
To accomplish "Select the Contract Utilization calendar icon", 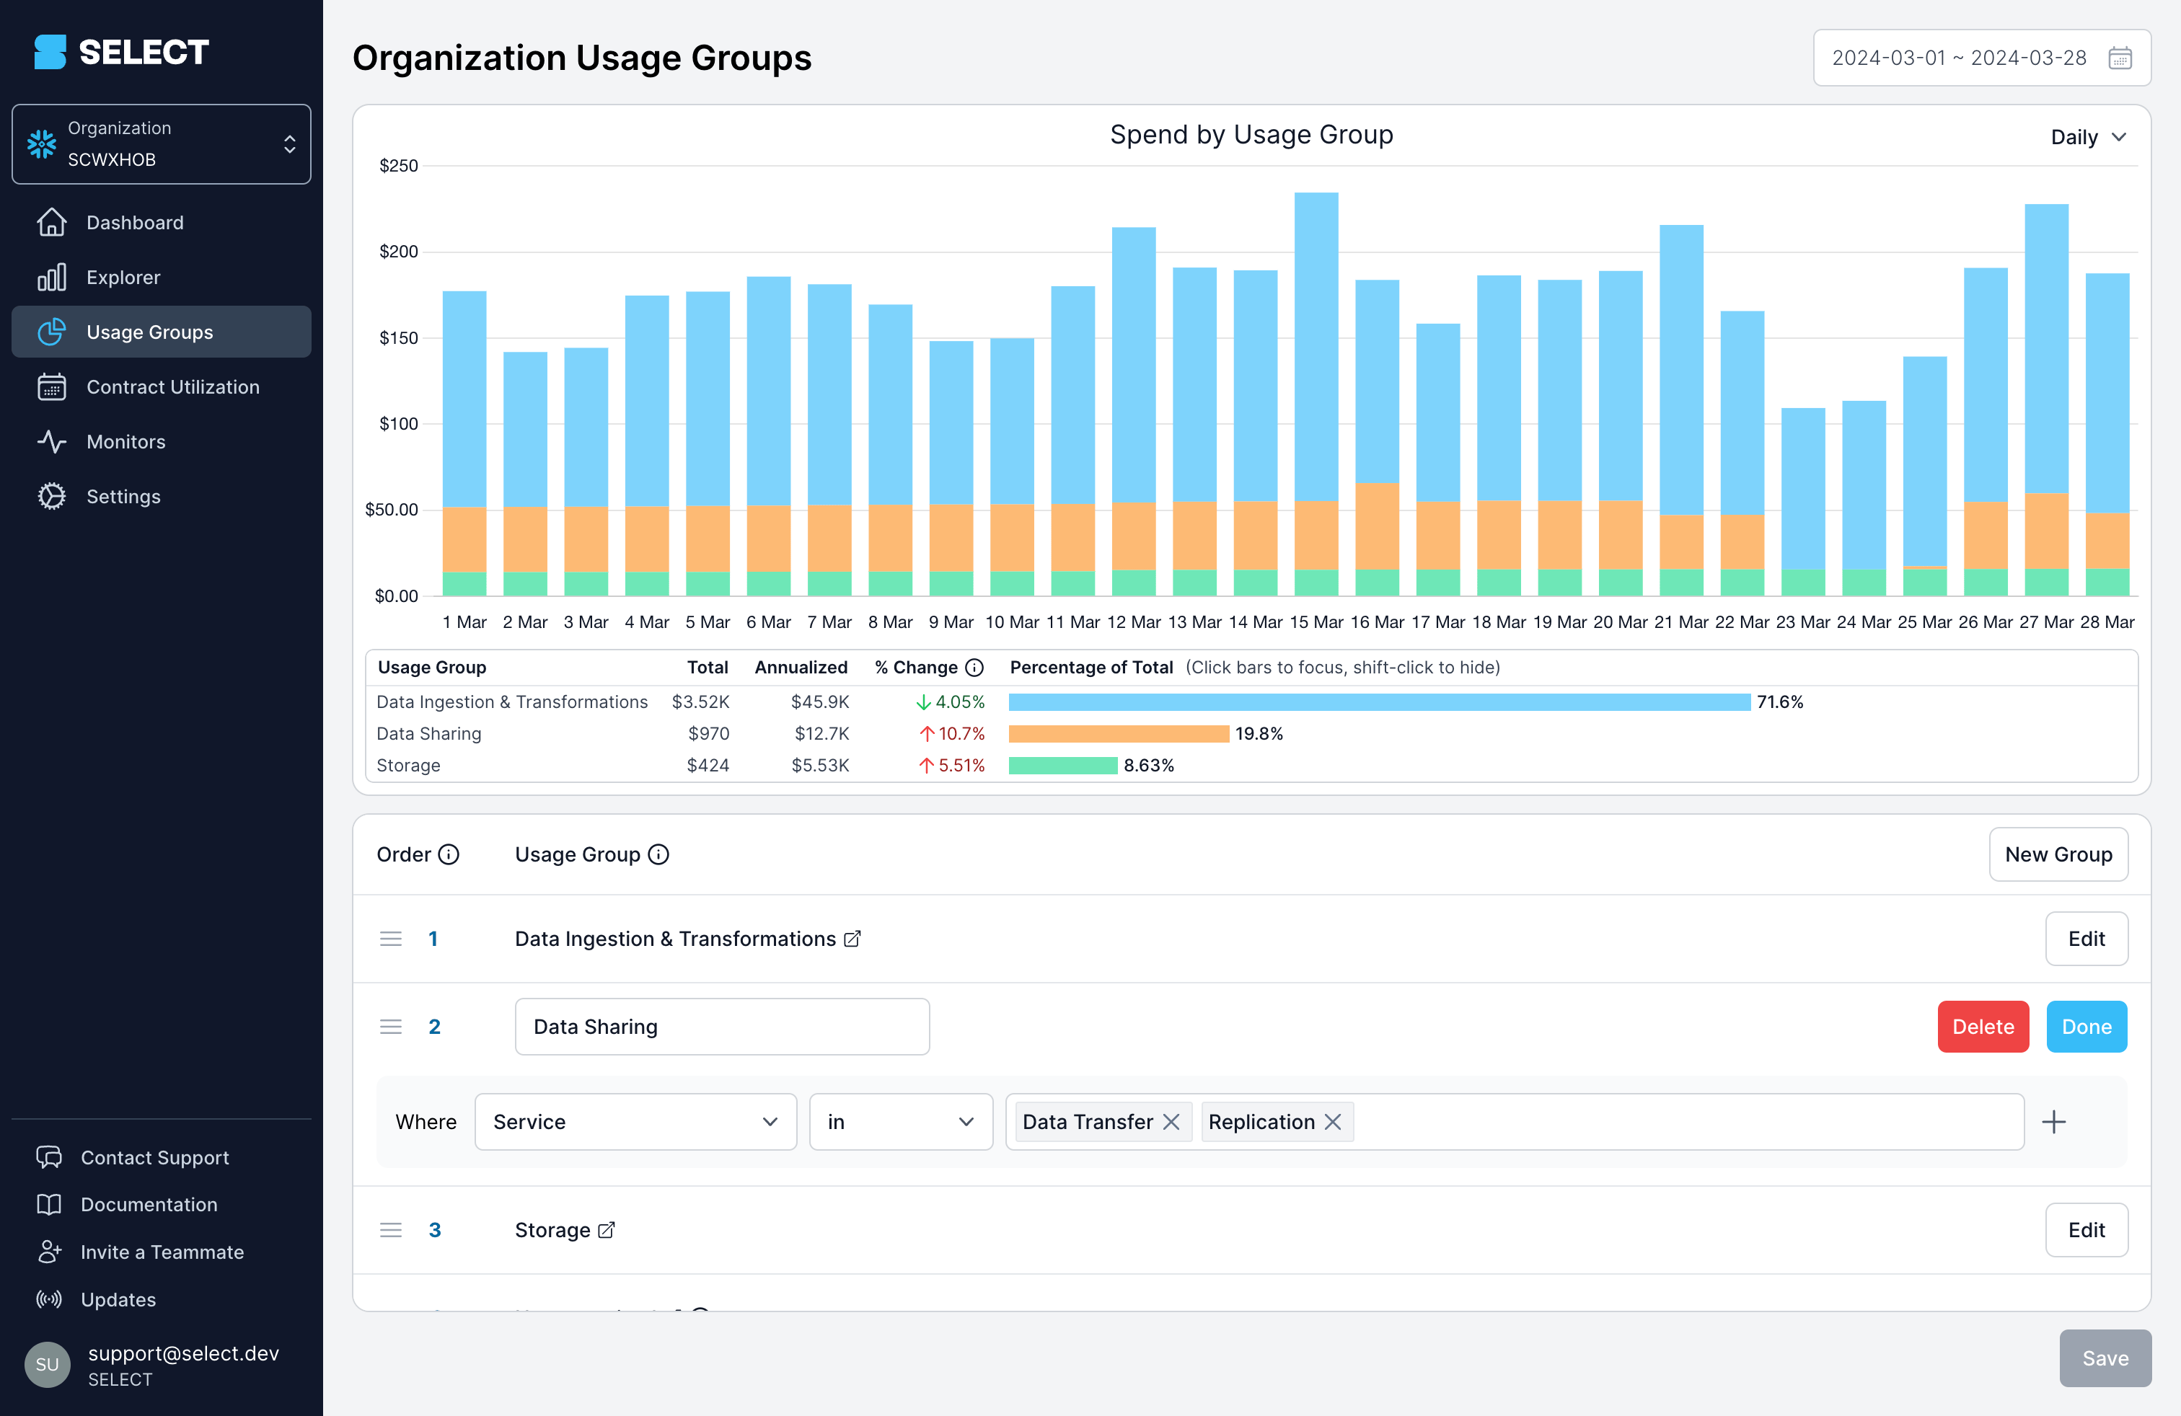I will (x=52, y=386).
